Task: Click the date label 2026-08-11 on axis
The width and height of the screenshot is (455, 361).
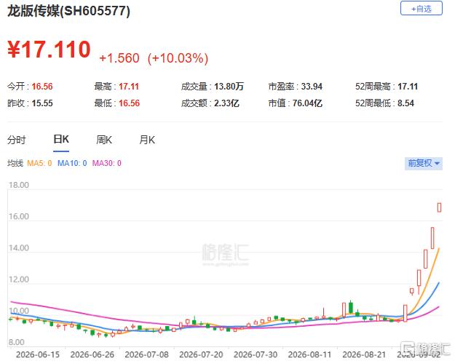Action: click(309, 354)
